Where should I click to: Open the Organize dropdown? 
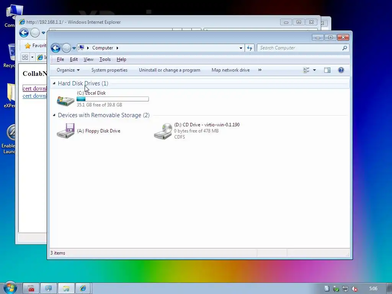click(x=68, y=70)
